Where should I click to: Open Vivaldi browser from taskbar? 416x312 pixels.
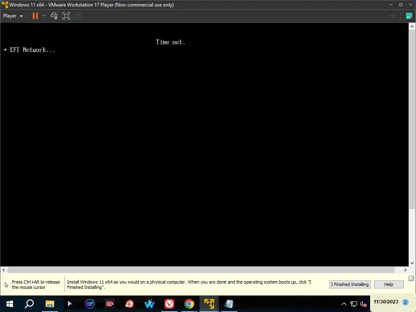pos(169,304)
